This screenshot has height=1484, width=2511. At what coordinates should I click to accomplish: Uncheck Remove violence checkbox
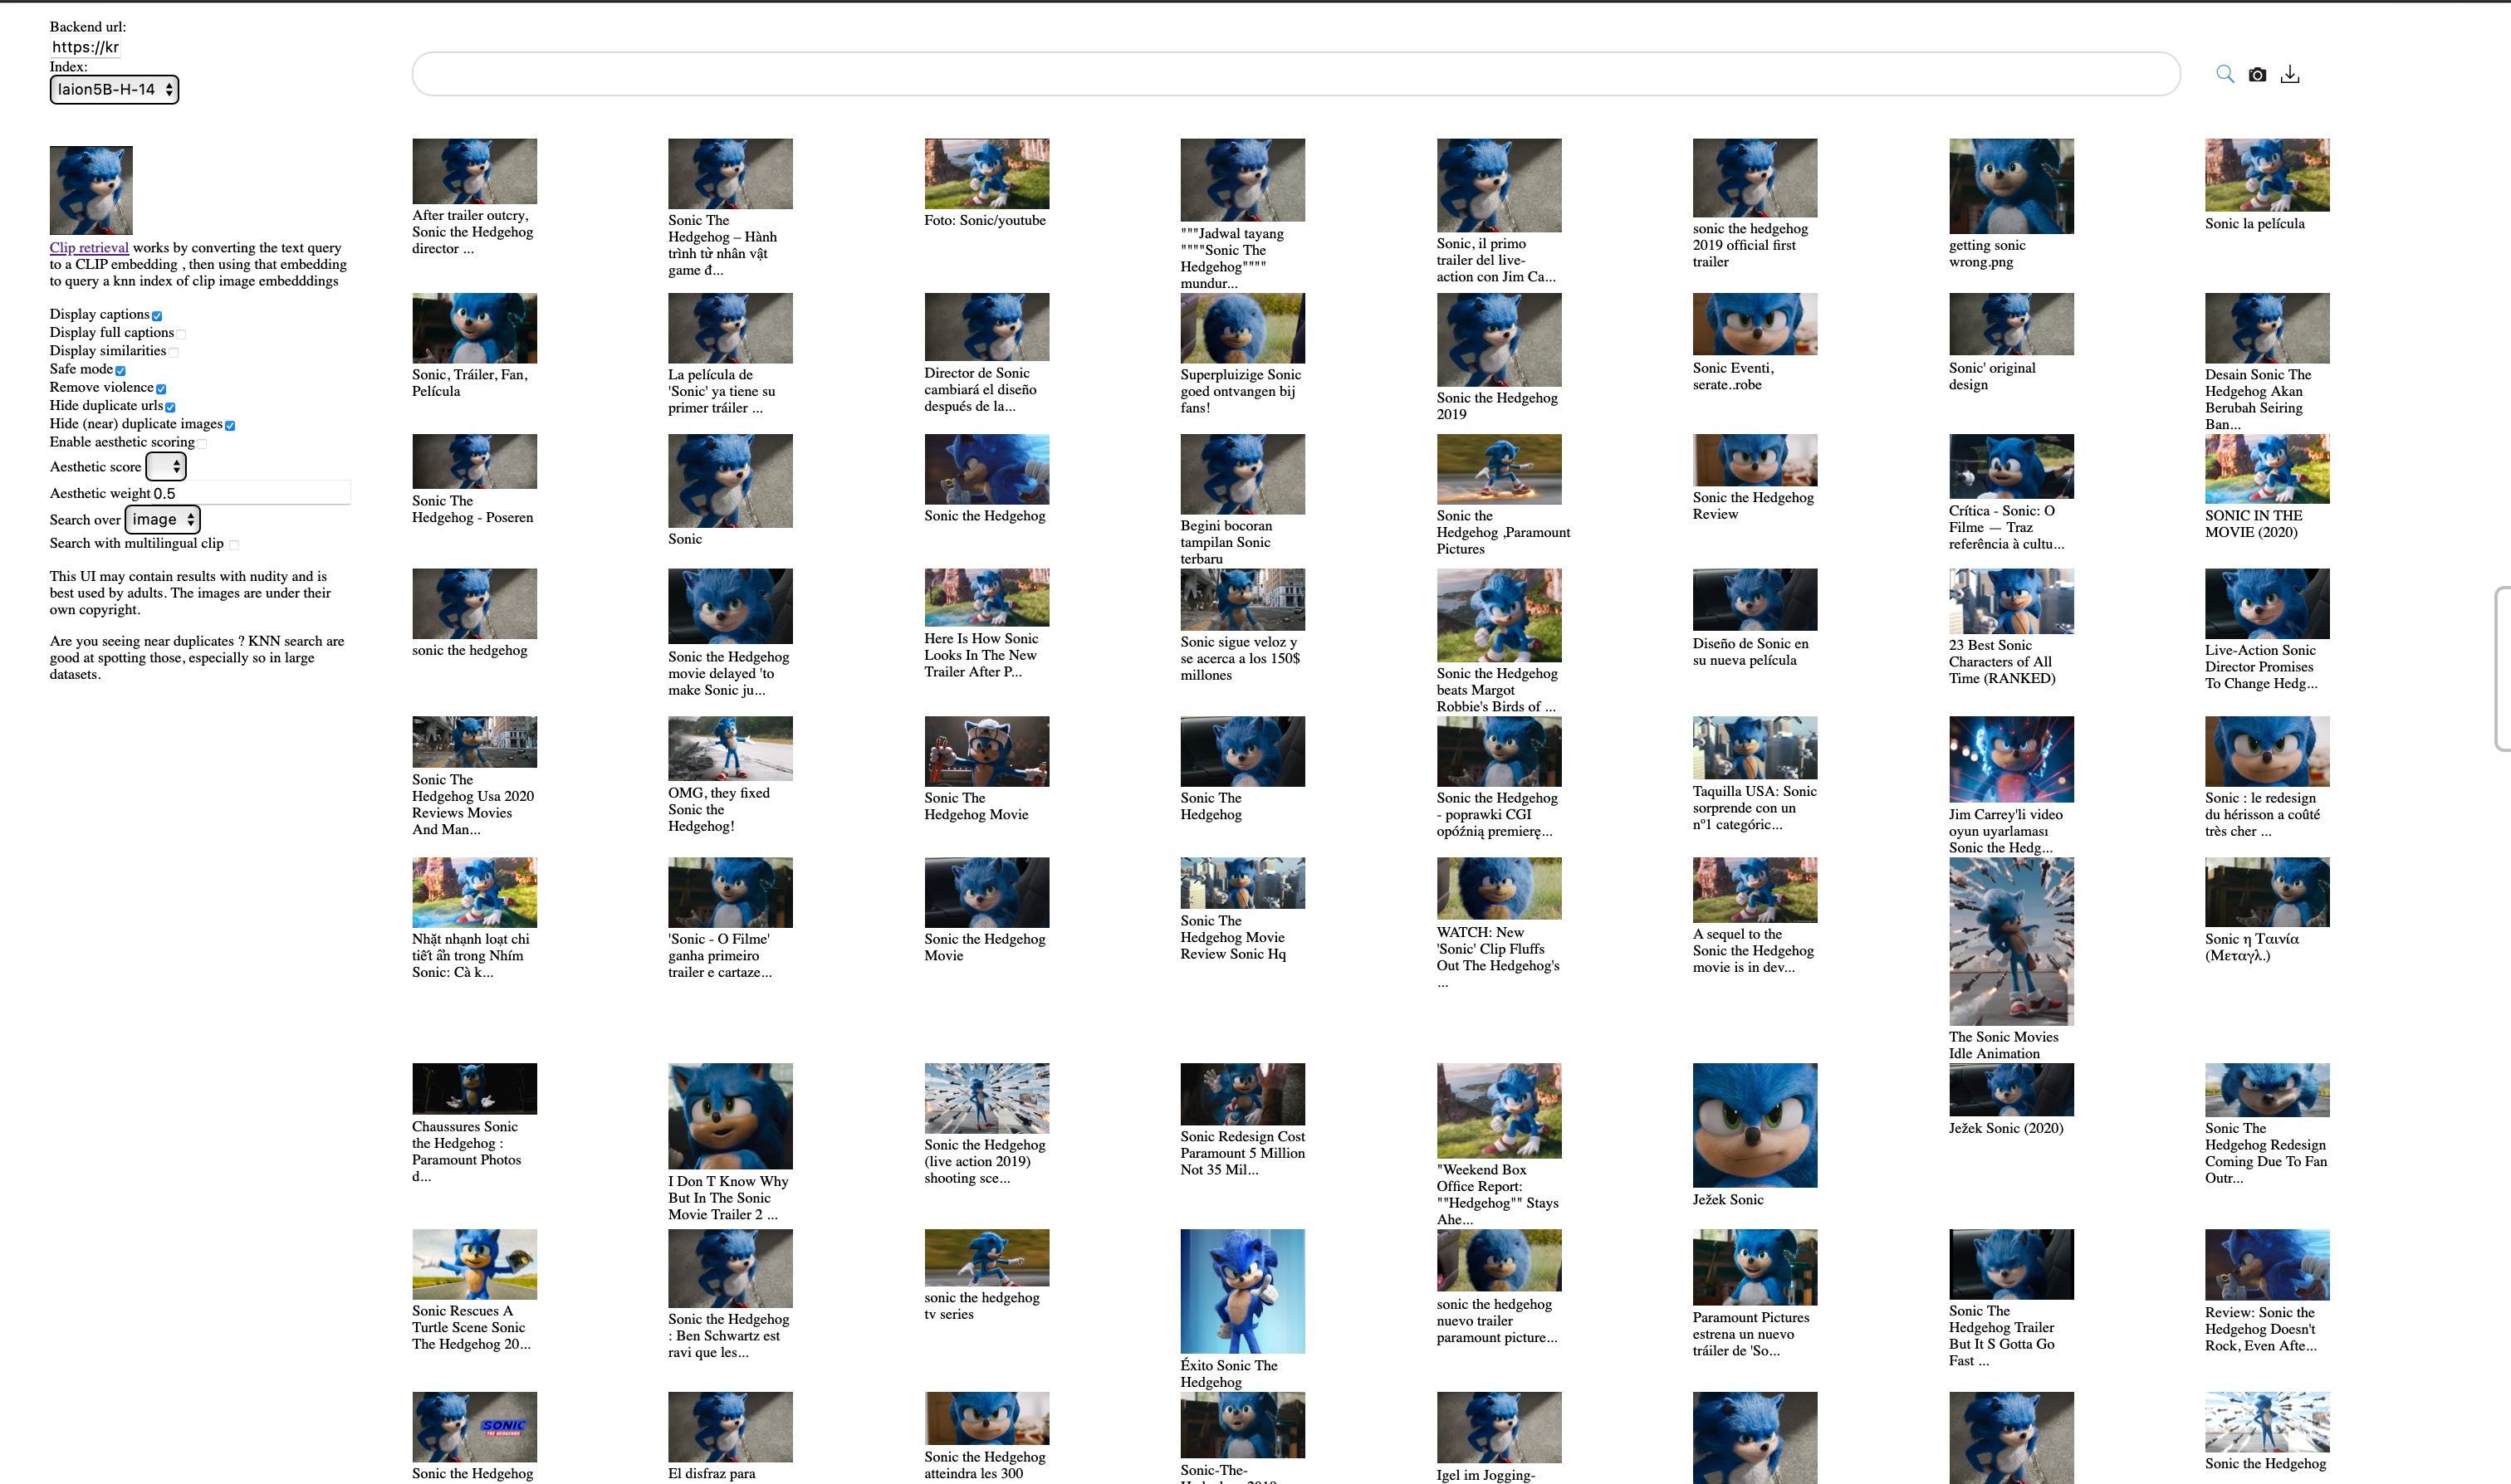tap(161, 388)
